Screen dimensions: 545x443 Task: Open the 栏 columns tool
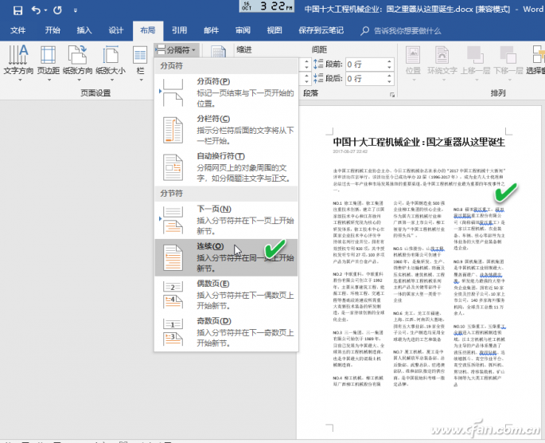tap(140, 63)
